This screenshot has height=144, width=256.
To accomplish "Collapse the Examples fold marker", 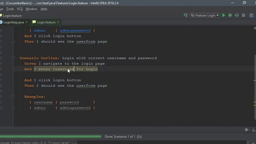I will 13,96.
